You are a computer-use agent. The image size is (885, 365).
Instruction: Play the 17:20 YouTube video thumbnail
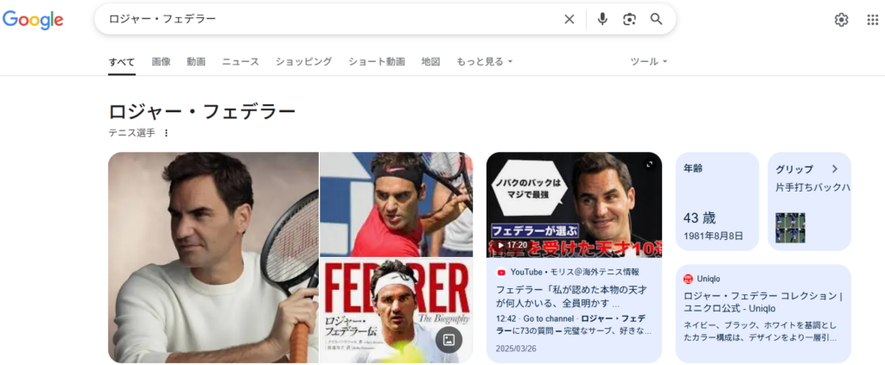pos(574,205)
